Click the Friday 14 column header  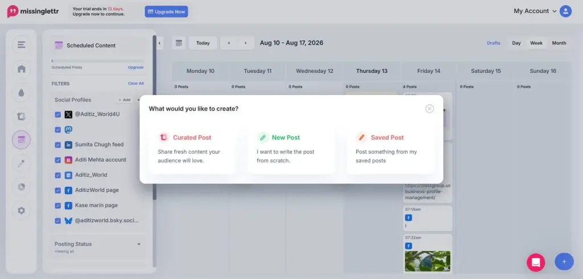click(x=428, y=71)
